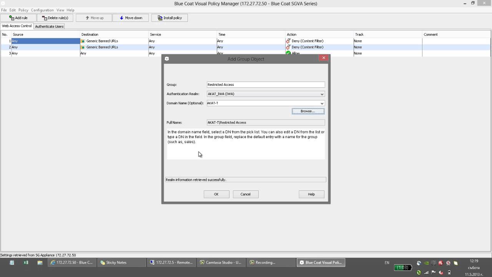Click the Action column header
The height and width of the screenshot is (277, 492).
[319, 35]
